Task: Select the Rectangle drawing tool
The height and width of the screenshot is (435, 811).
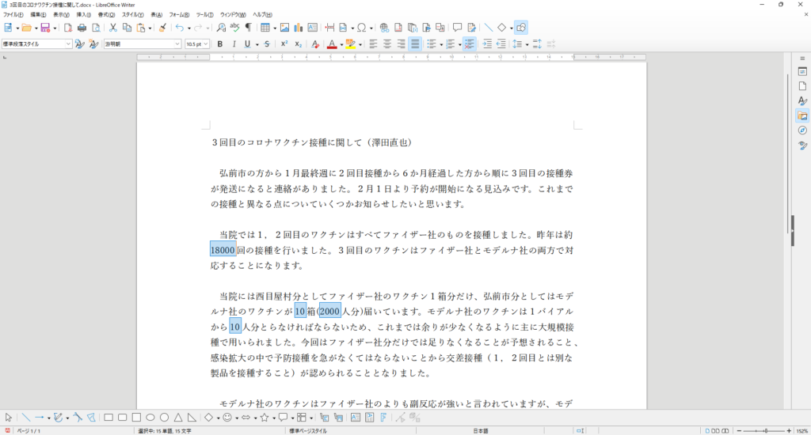Action: click(108, 418)
